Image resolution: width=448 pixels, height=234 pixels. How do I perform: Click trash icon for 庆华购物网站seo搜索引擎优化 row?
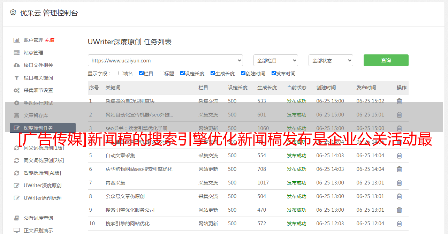pyautogui.click(x=399, y=169)
